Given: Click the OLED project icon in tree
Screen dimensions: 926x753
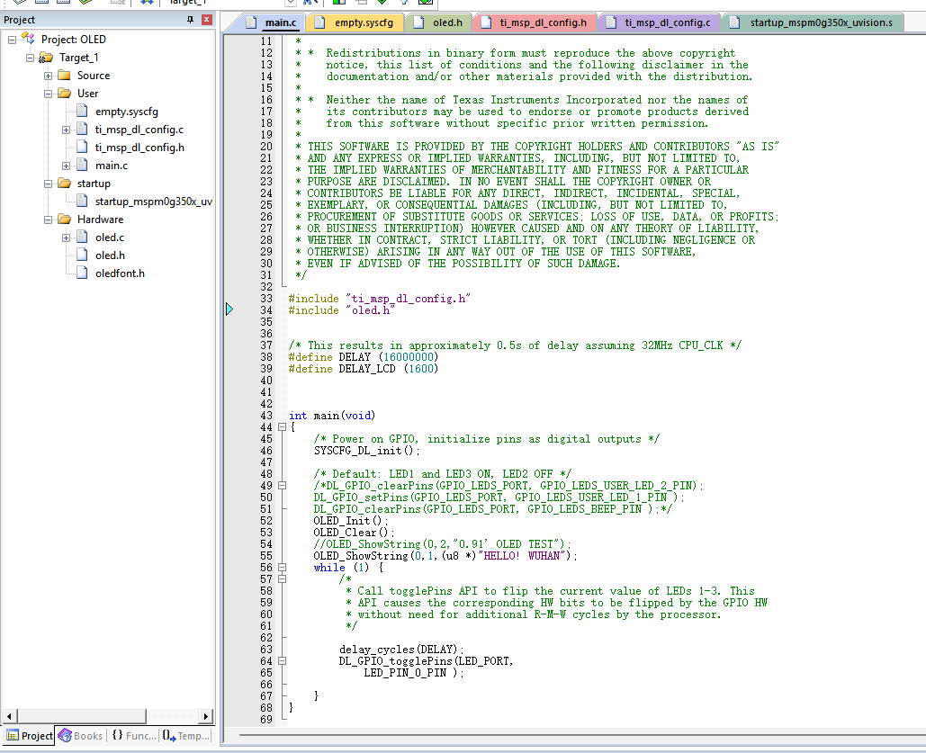Looking at the screenshot, I should (x=28, y=39).
